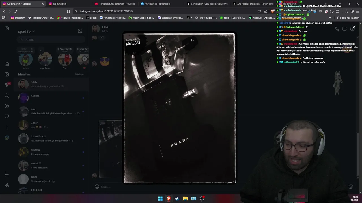Expand the spad3v account switcher
This screenshot has height=203, width=362.
[x=26, y=31]
